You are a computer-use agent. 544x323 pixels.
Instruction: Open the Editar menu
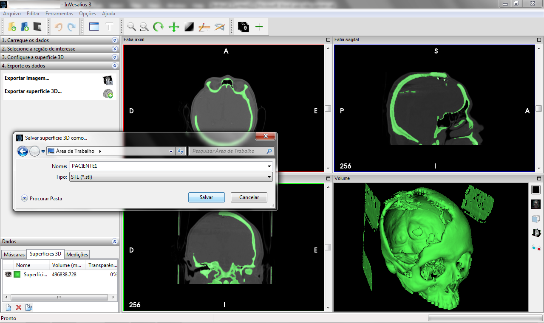pyautogui.click(x=33, y=14)
